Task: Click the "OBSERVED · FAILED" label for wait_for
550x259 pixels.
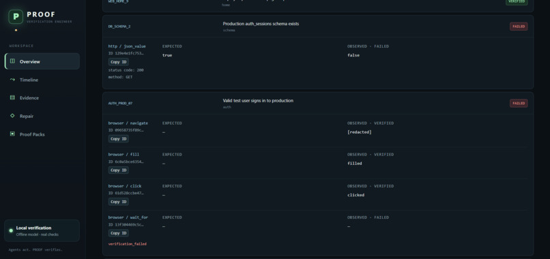Action: 368,217
